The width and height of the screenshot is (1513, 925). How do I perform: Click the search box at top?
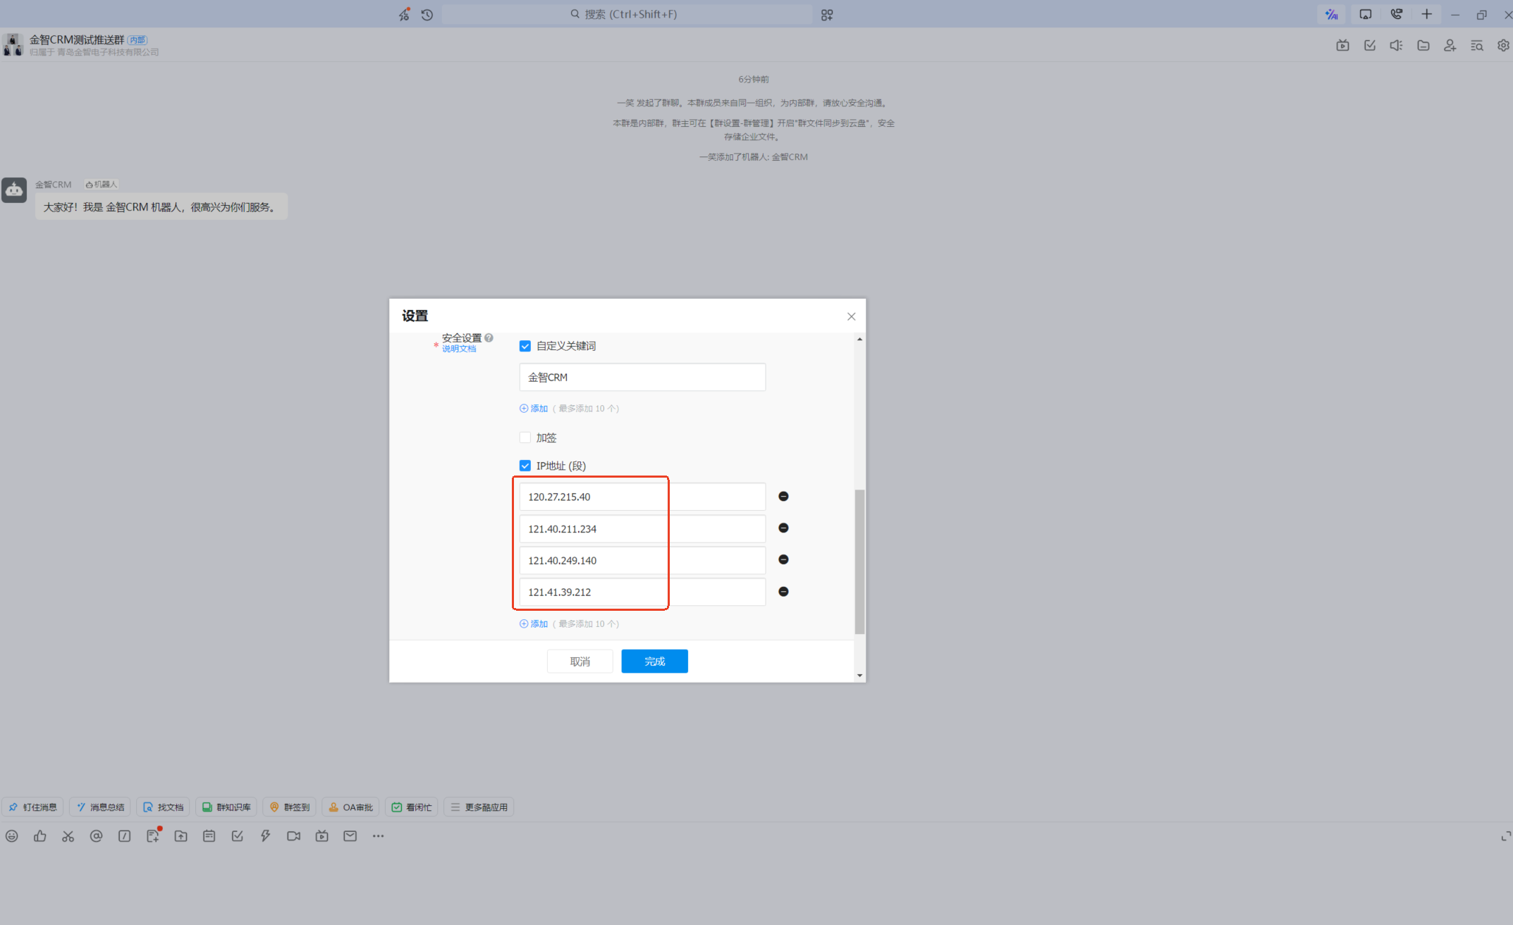pyautogui.click(x=627, y=14)
